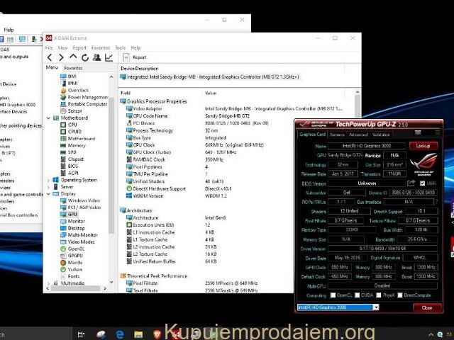
Task: Open the Intel HD Graphics 3000 dropdown
Action: (x=338, y=307)
